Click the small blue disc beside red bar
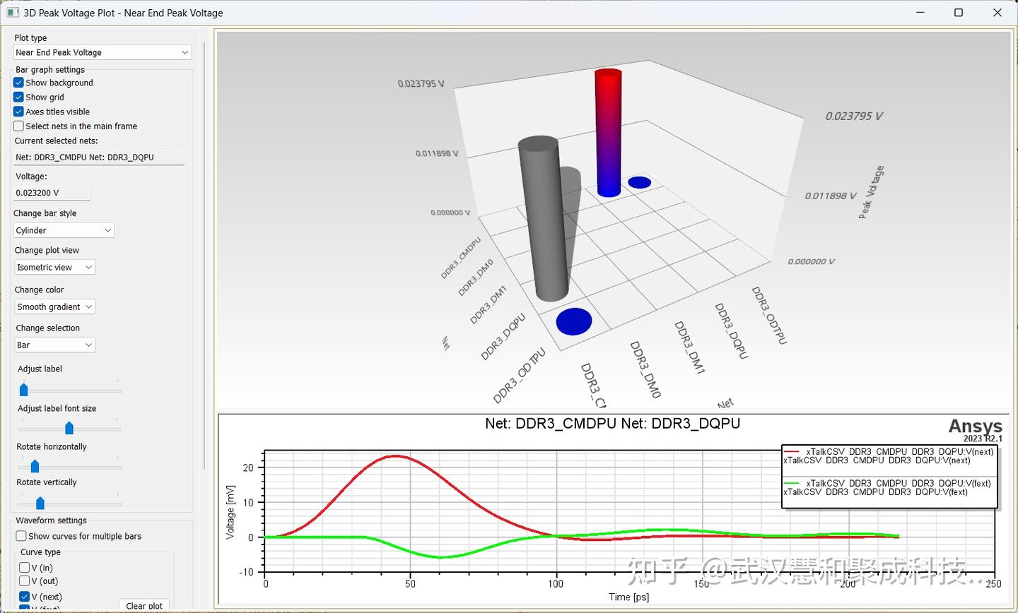The image size is (1018, 613). click(639, 182)
